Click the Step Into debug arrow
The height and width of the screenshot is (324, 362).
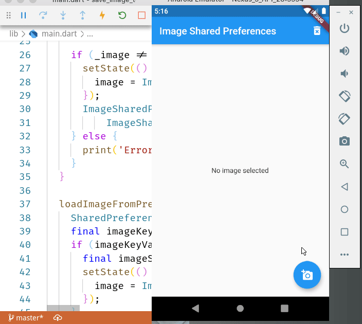coord(63,15)
